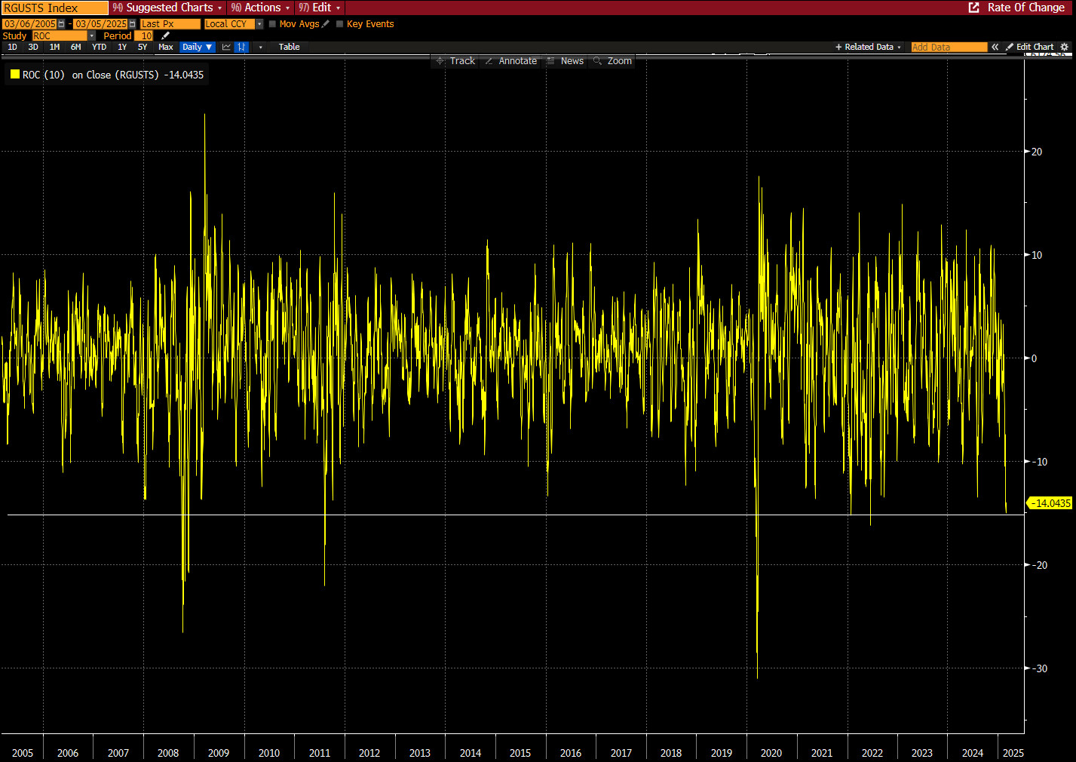Select the bar chart type icon
Viewport: 1076px width, 762px height.
(x=241, y=47)
